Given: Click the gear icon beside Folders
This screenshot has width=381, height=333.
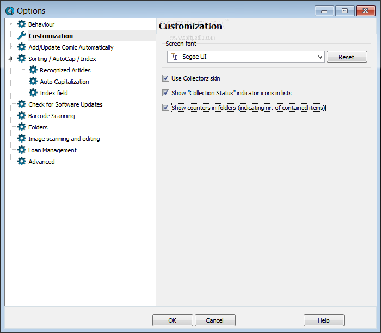Looking at the screenshot, I should coord(22,127).
